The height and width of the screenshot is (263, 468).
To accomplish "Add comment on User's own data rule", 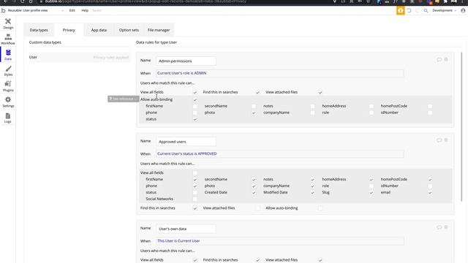I will coord(439,227).
